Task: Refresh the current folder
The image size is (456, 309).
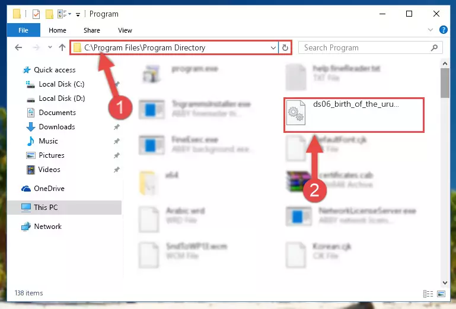Action: [x=285, y=47]
